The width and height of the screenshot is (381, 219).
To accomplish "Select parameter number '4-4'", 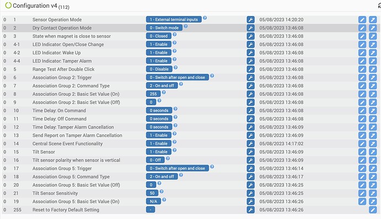I will tap(17, 61).
